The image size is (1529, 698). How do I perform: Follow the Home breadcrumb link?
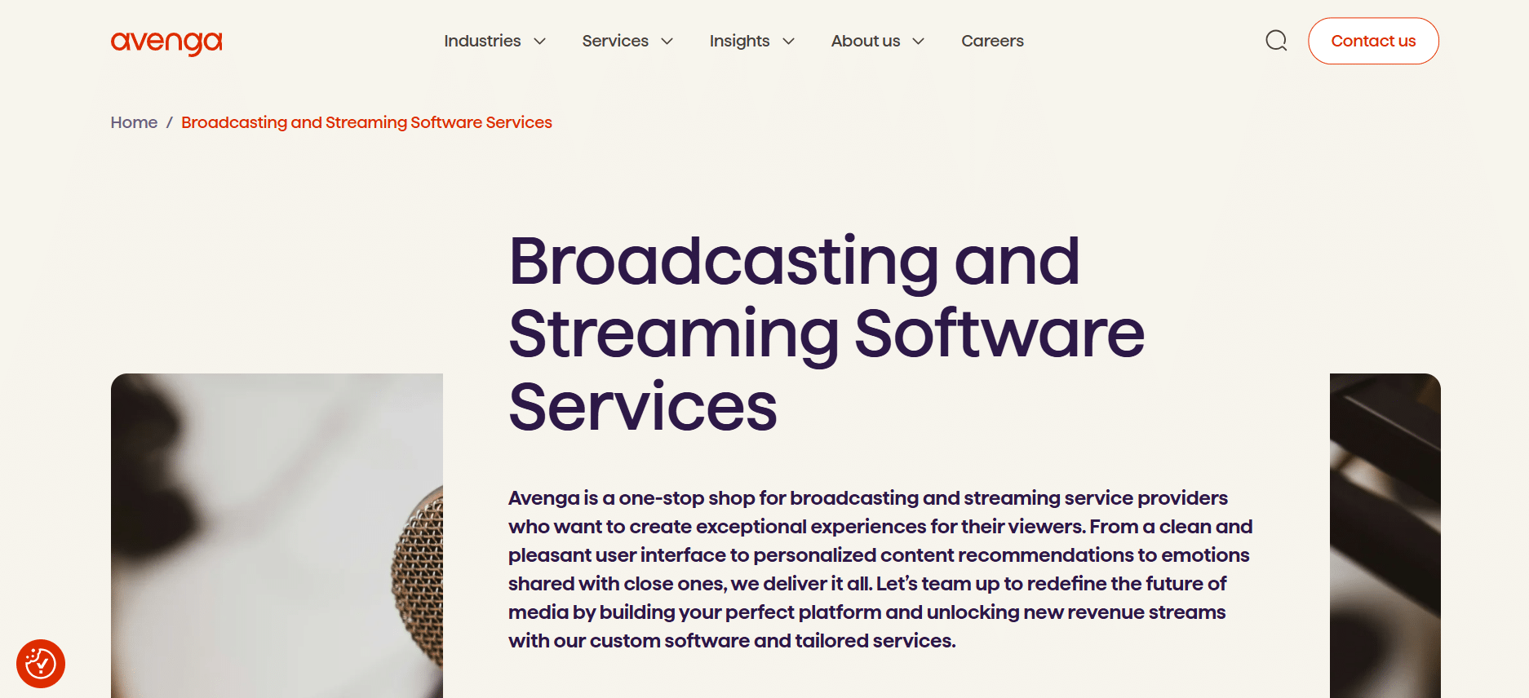[x=134, y=122]
